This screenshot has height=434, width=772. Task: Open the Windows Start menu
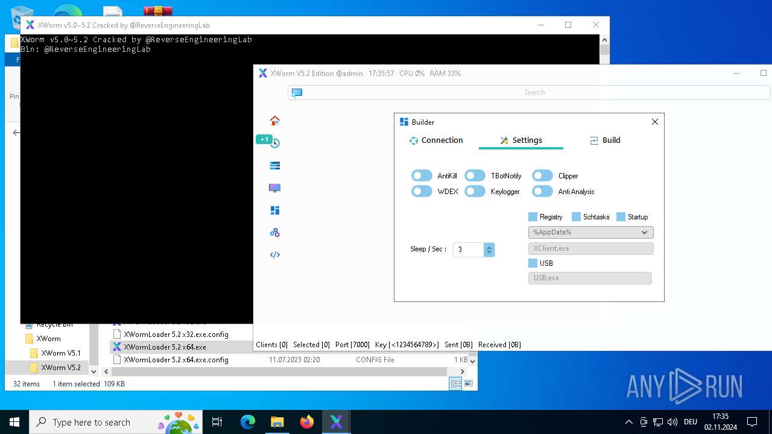coord(14,422)
